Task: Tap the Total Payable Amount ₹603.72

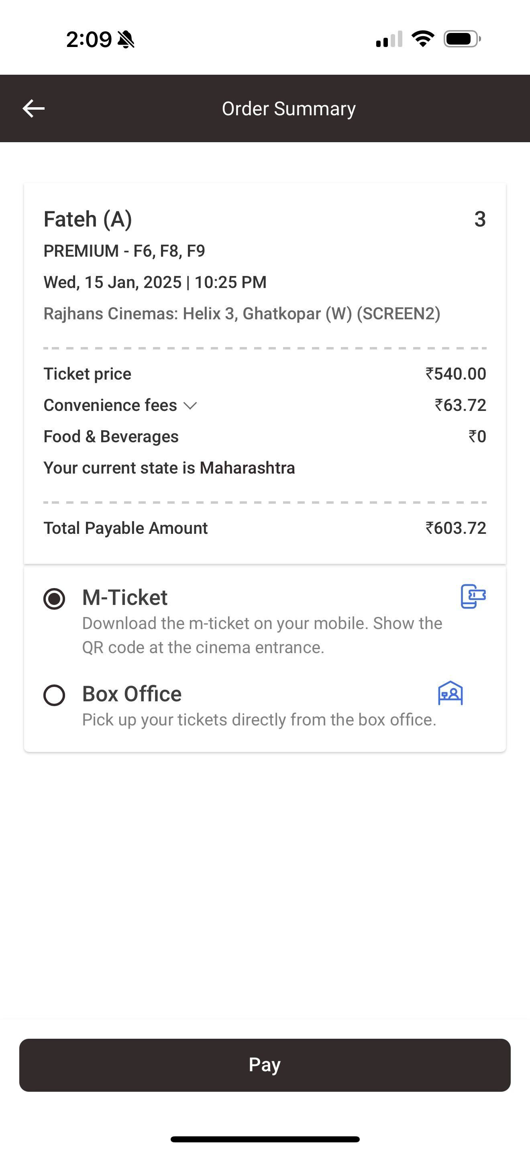Action: (455, 528)
